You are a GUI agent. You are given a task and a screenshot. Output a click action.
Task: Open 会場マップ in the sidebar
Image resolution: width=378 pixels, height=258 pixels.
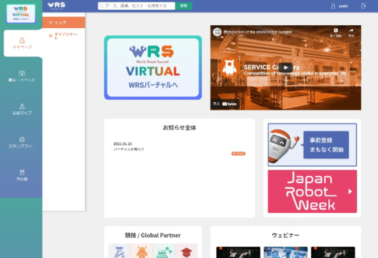(22, 110)
